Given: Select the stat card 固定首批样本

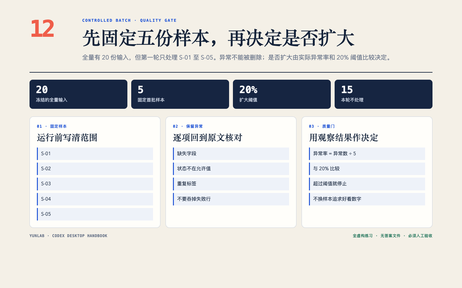Looking at the screenshot, I should pos(180,94).
